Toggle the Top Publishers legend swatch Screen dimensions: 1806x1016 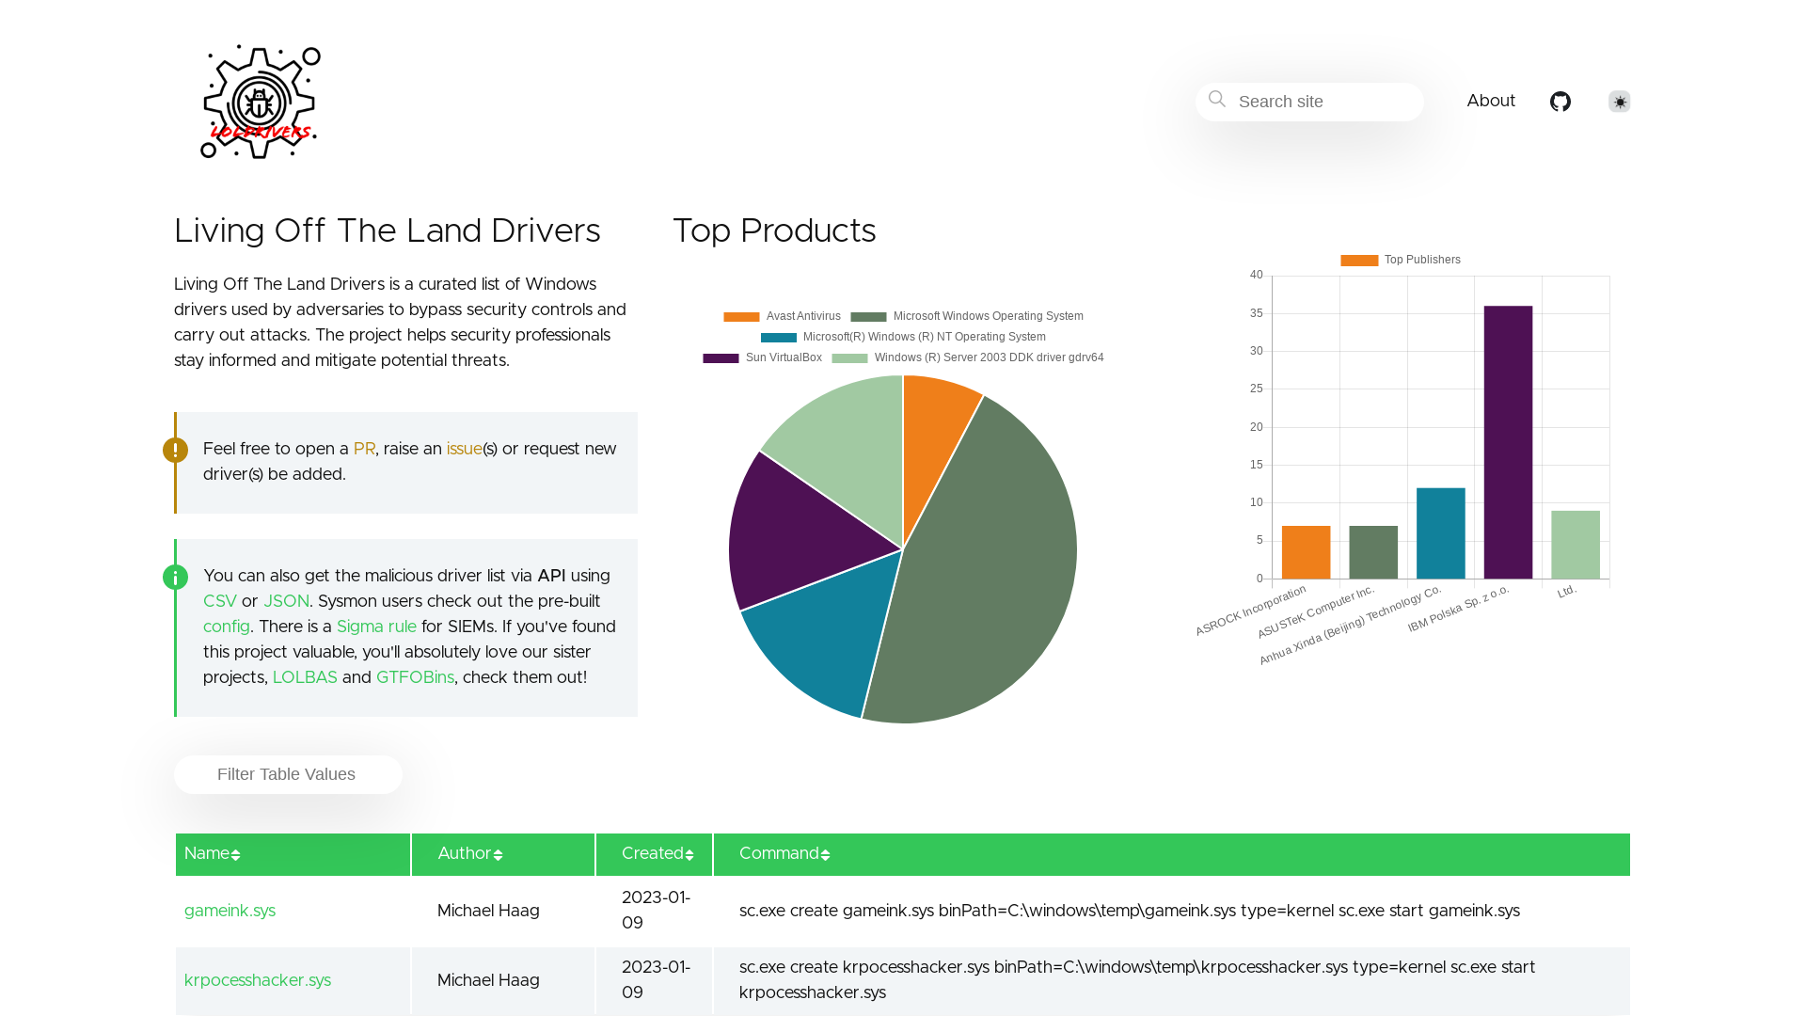point(1359,261)
